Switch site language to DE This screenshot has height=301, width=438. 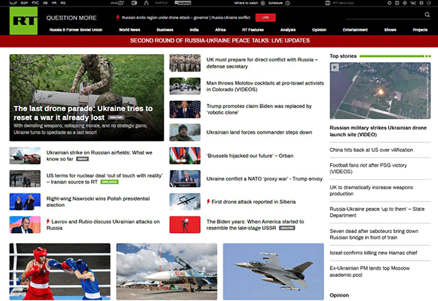point(45,3)
